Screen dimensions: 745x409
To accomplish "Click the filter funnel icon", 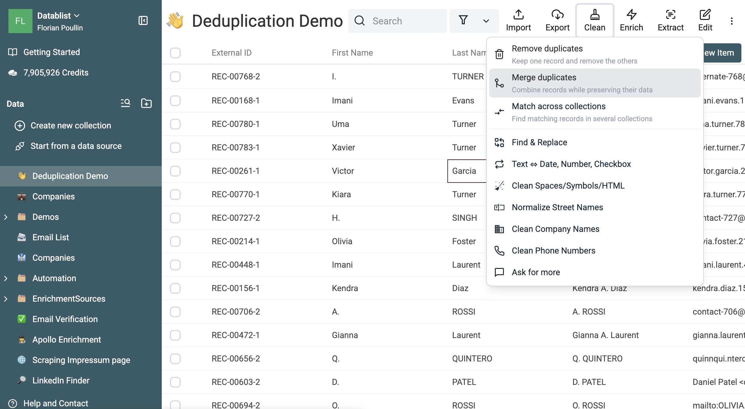I will pyautogui.click(x=463, y=20).
